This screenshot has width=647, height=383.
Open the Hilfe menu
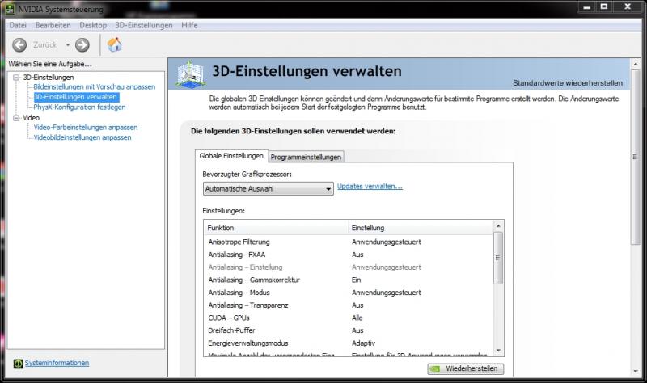pyautogui.click(x=189, y=25)
